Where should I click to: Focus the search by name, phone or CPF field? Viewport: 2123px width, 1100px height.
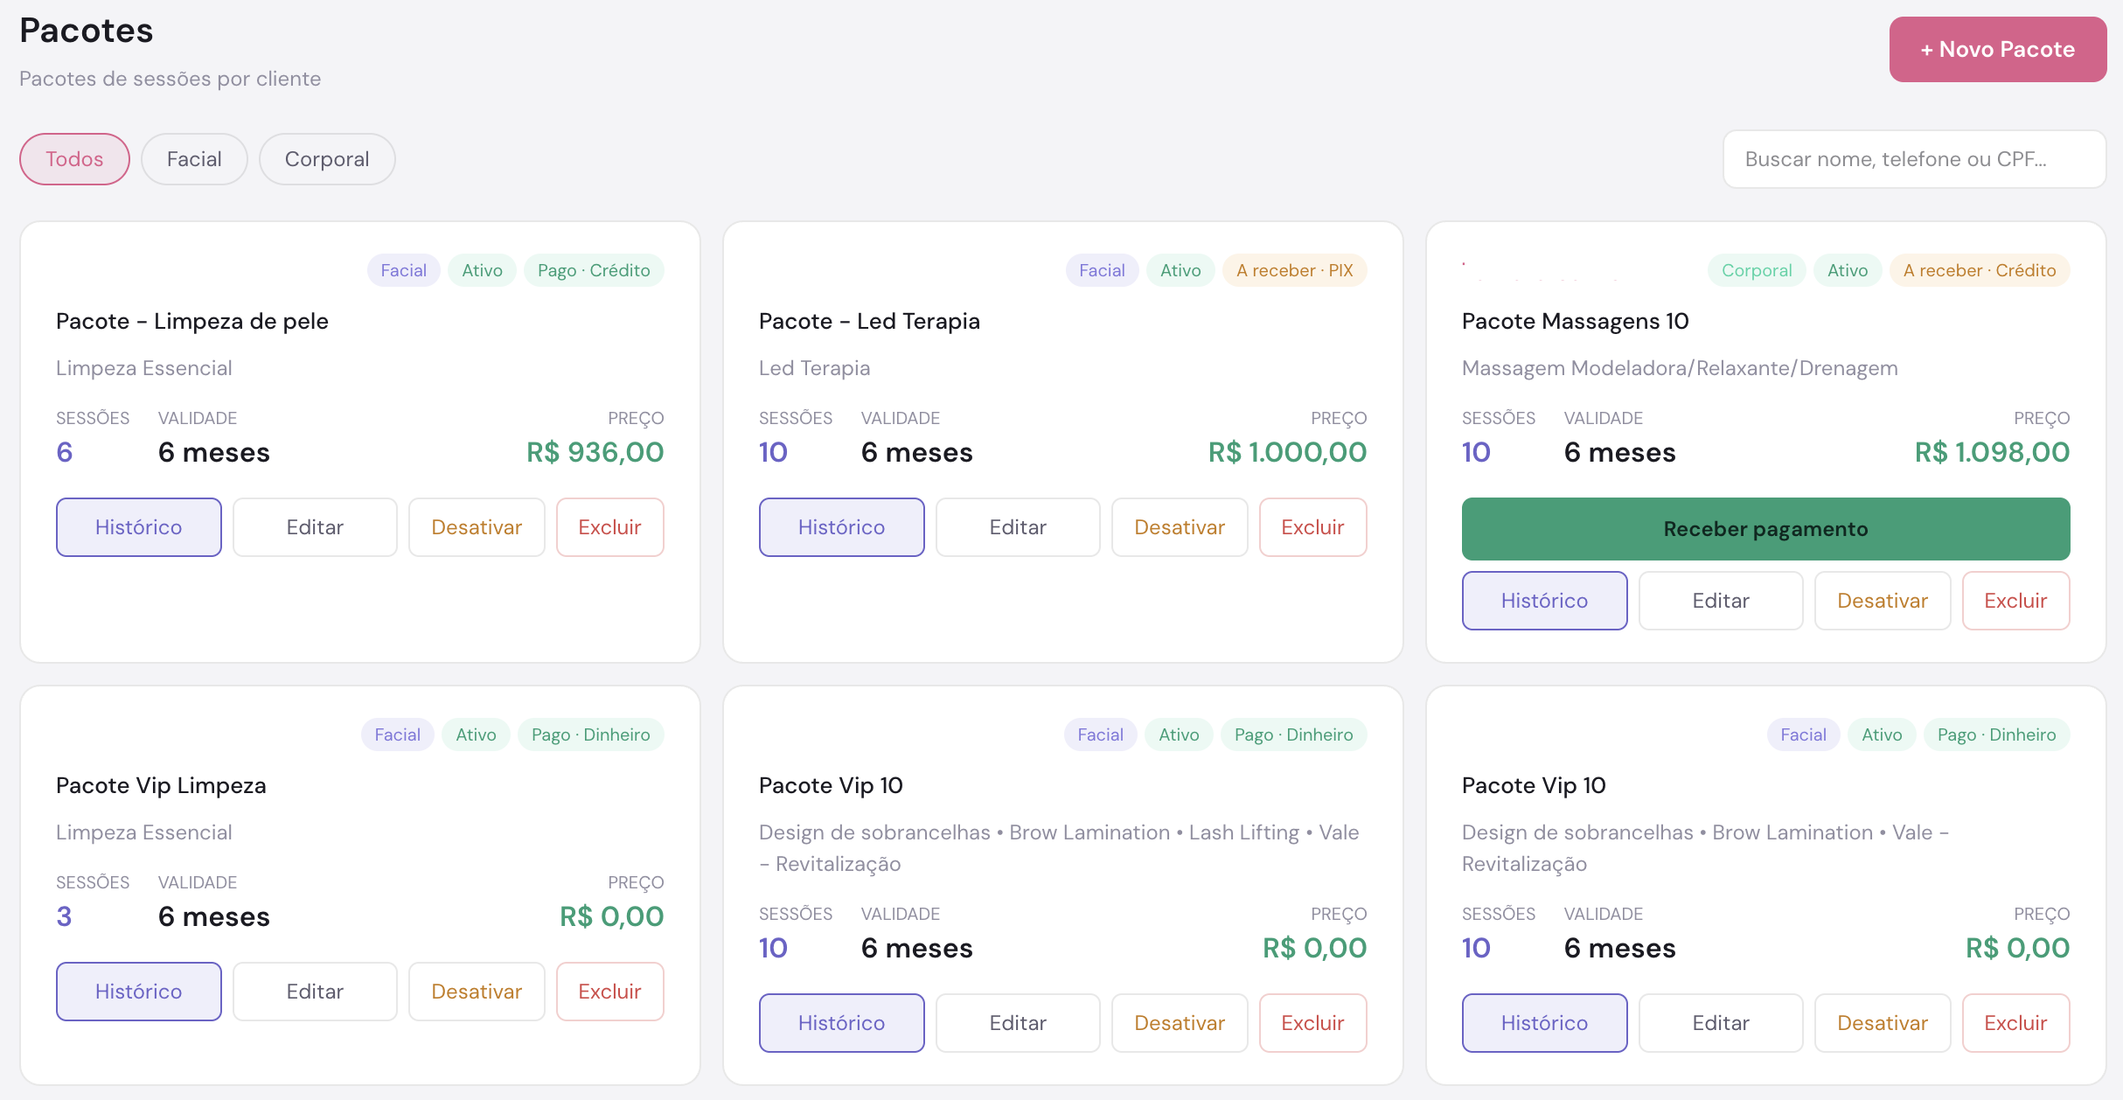pyautogui.click(x=1914, y=159)
